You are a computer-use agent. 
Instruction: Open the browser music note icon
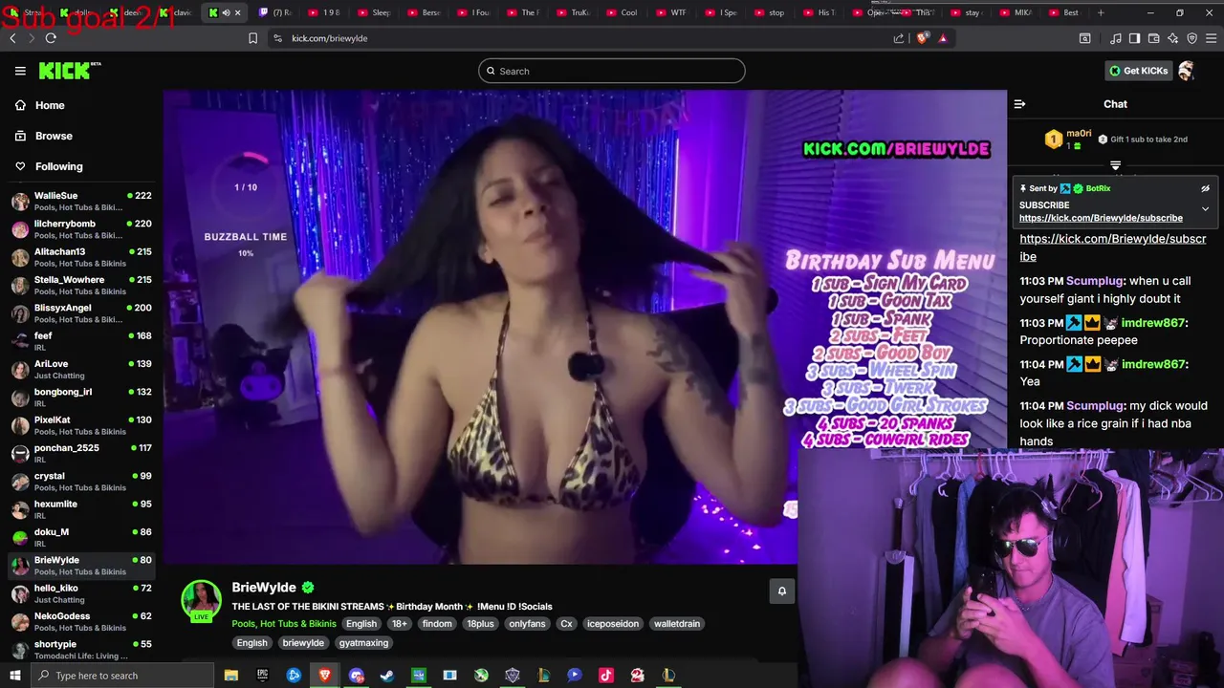point(1116,38)
